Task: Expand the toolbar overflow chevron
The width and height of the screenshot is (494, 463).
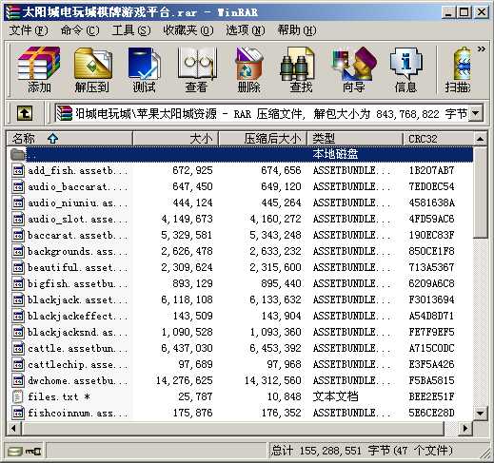Action: click(x=482, y=48)
